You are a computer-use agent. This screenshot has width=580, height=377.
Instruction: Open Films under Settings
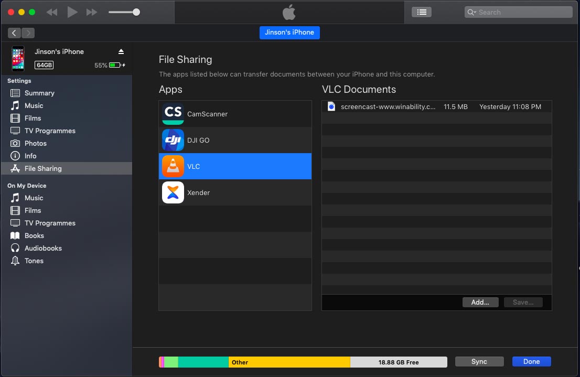[67, 118]
